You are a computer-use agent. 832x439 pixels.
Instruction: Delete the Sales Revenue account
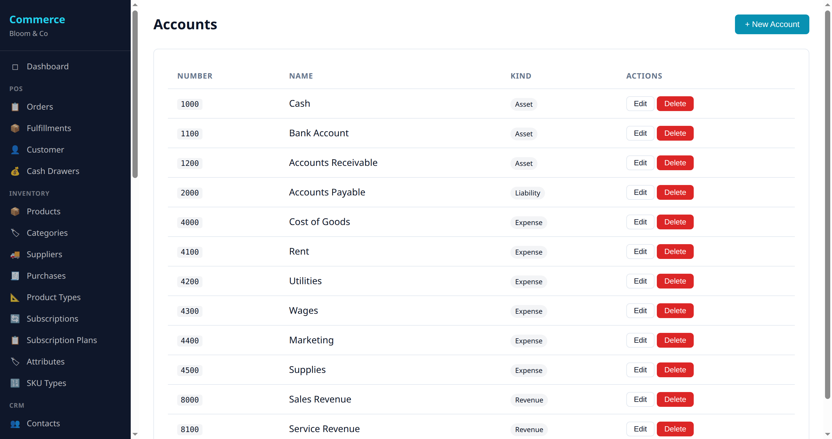click(x=675, y=399)
